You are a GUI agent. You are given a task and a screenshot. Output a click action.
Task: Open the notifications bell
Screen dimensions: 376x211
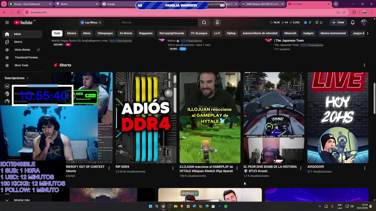pyautogui.click(x=352, y=23)
